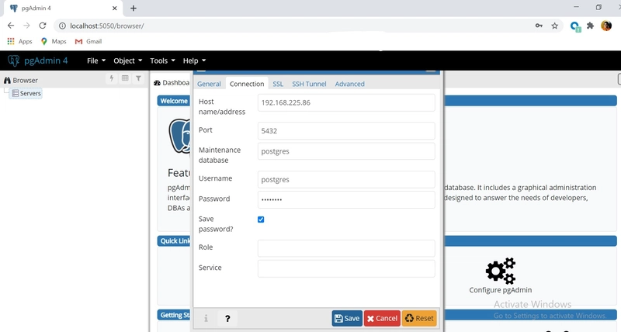
Task: Switch to the SSL tab
Action: (x=278, y=84)
